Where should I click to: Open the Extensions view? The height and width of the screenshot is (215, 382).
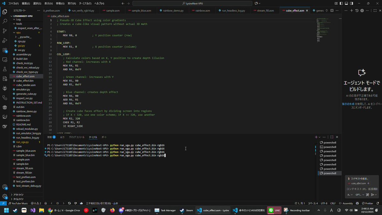tap(5, 50)
